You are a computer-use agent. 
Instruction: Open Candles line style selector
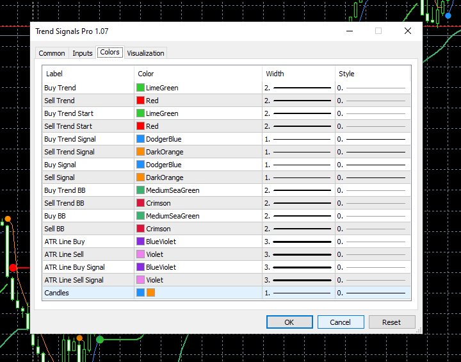pos(373,293)
